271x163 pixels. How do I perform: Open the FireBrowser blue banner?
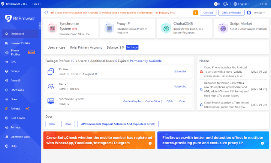pyautogui.click(x=213, y=140)
